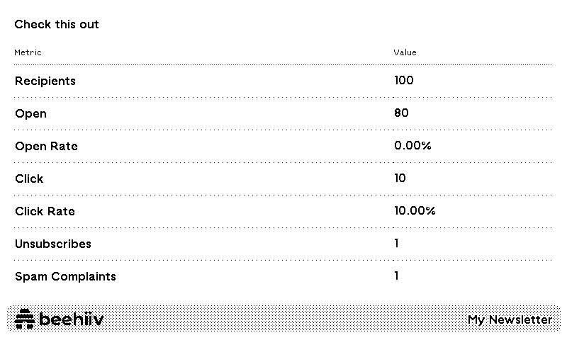
Task: Open the My Newsletter link
Action: pos(510,320)
